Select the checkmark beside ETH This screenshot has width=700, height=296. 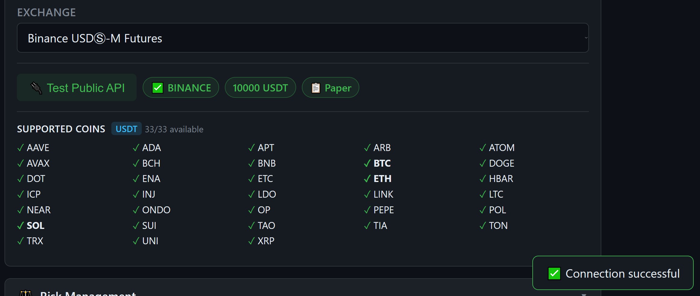(x=367, y=178)
